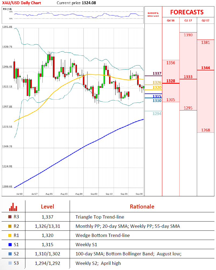The height and width of the screenshot is (270, 216).
Task: Click the Q4 16 high forecast 1356
Action: click(171, 63)
